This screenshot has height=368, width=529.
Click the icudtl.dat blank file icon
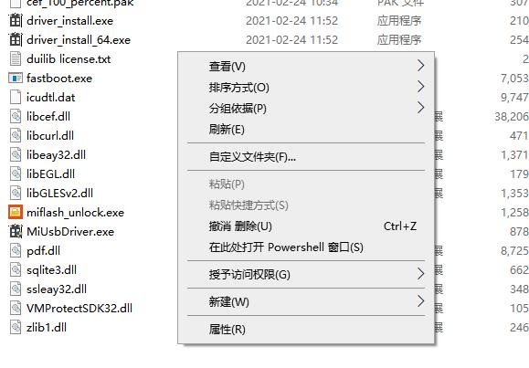click(16, 97)
